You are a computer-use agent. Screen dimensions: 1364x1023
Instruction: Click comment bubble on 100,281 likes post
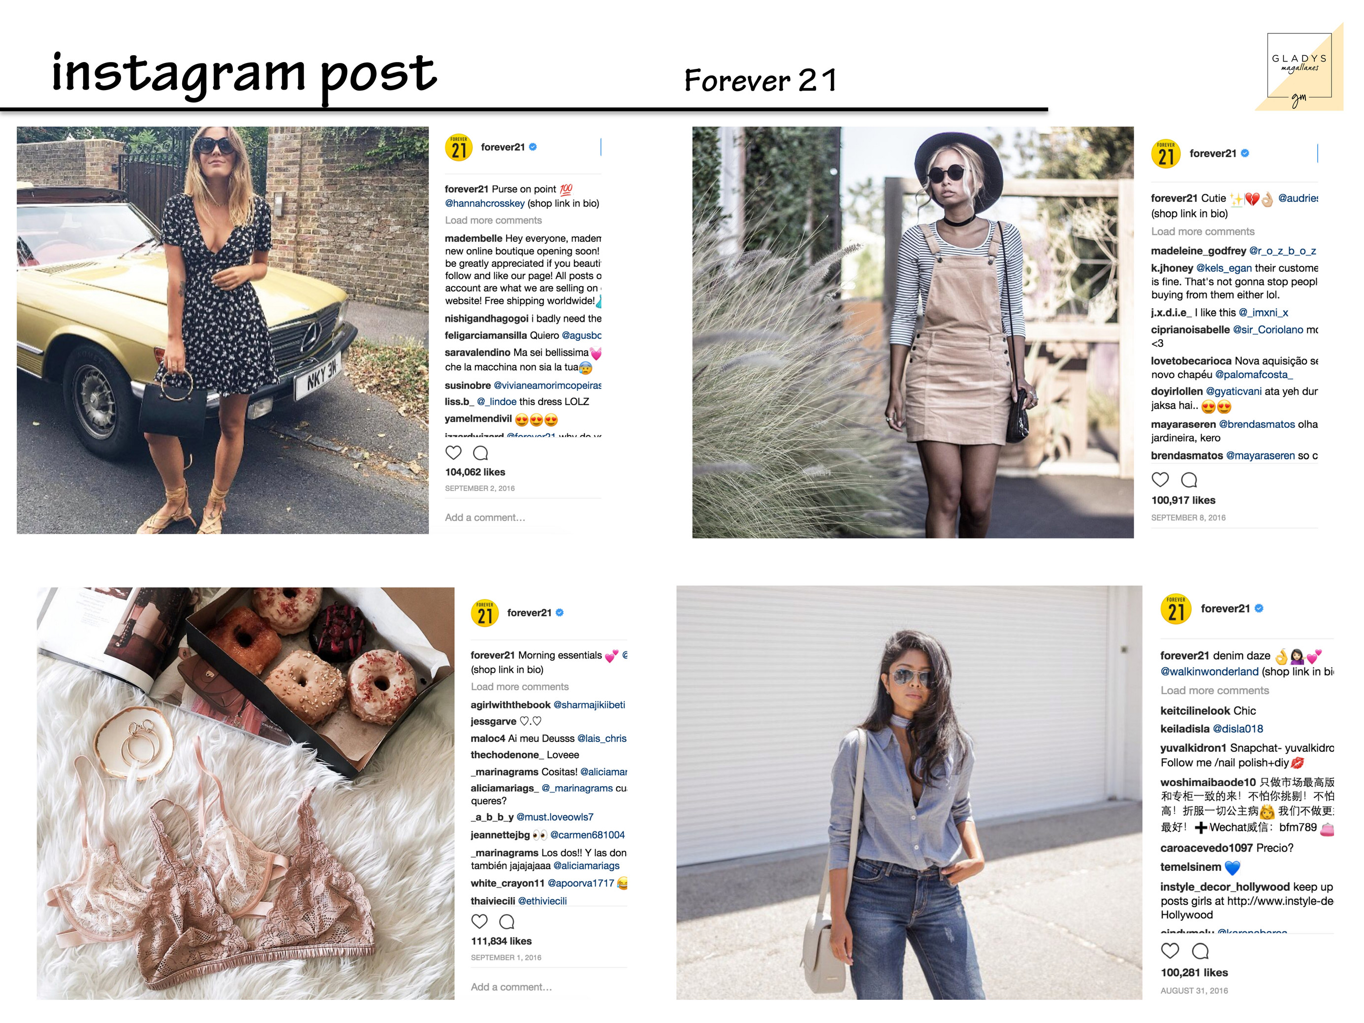pyautogui.click(x=1200, y=951)
